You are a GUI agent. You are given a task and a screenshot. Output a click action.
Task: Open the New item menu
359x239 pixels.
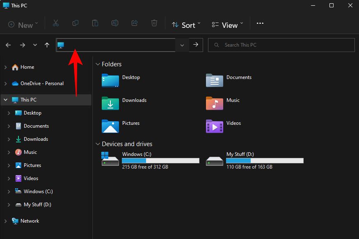click(23, 25)
